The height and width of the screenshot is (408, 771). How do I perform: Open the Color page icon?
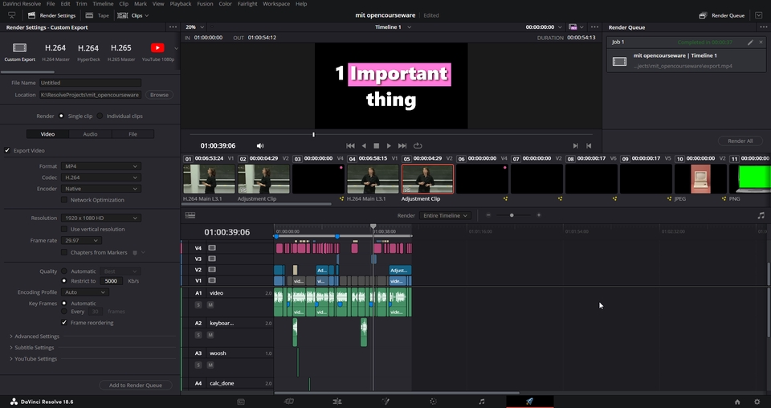[433, 402]
